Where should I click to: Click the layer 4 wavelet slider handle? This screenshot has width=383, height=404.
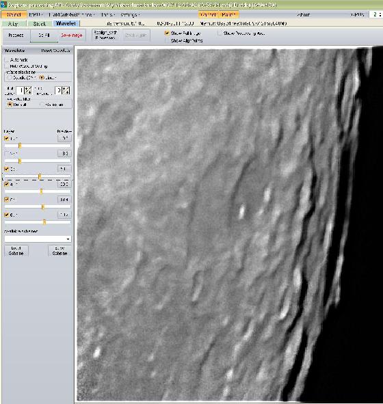pyautogui.click(x=41, y=191)
